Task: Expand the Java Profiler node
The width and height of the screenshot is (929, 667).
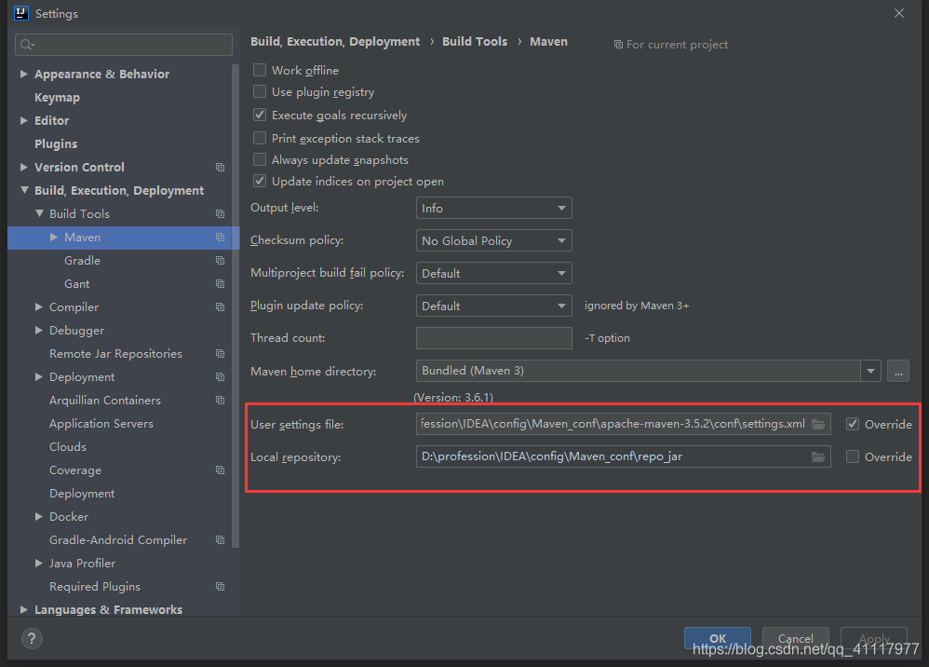Action: [38, 564]
